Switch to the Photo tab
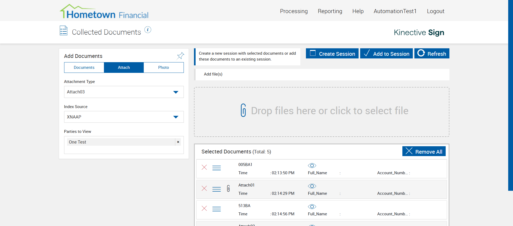 point(164,68)
